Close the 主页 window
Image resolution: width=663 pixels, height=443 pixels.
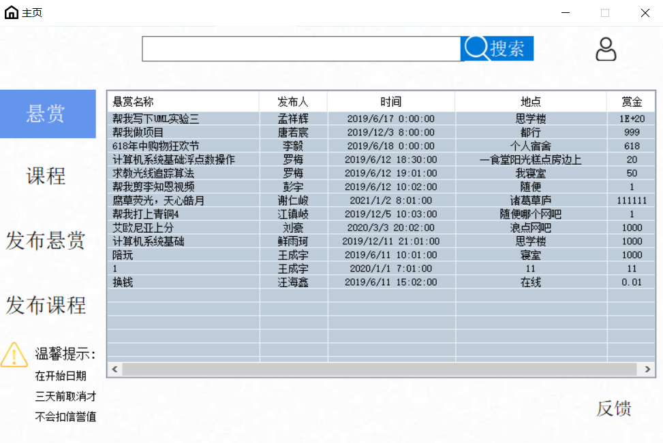645,13
